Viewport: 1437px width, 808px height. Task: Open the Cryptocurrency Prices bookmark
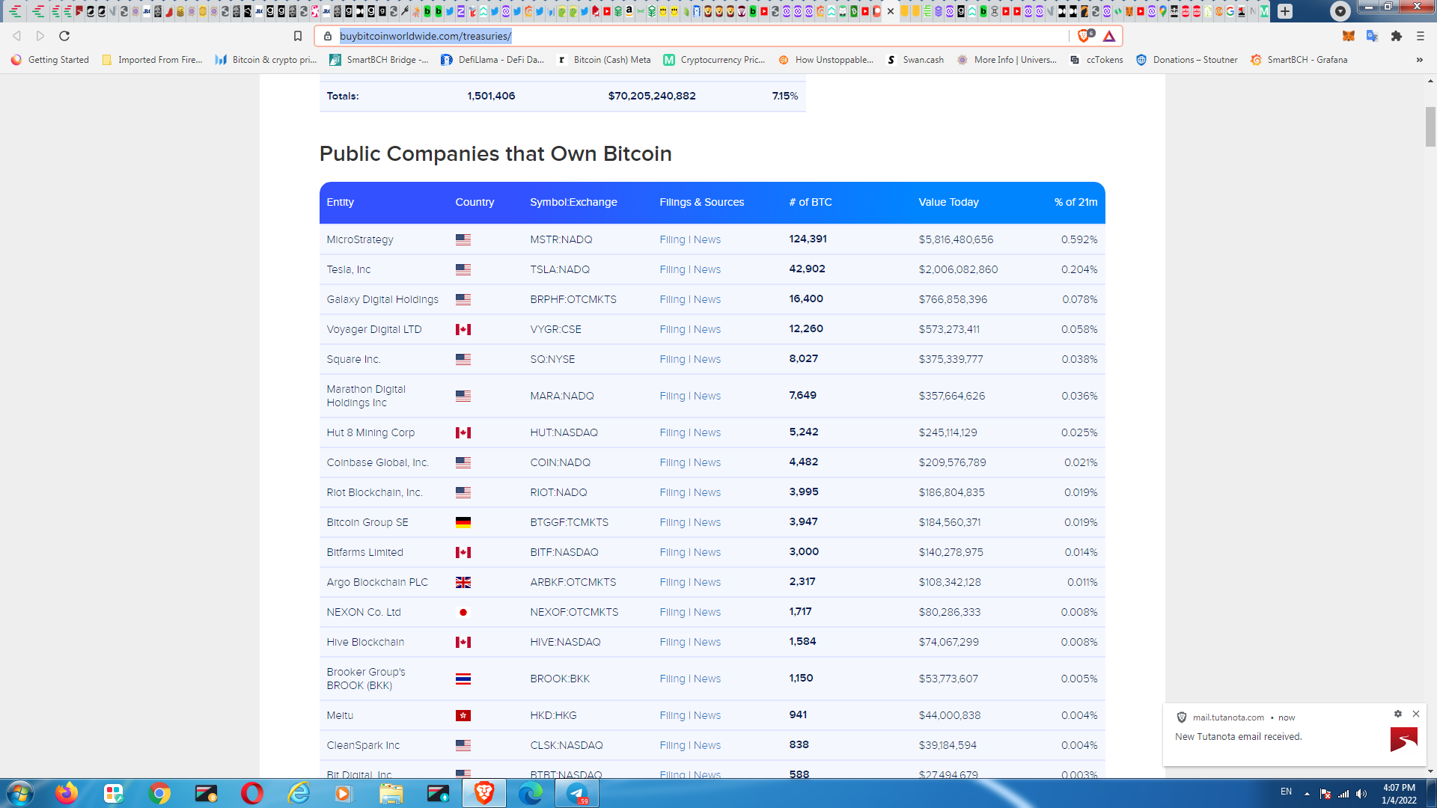click(714, 60)
